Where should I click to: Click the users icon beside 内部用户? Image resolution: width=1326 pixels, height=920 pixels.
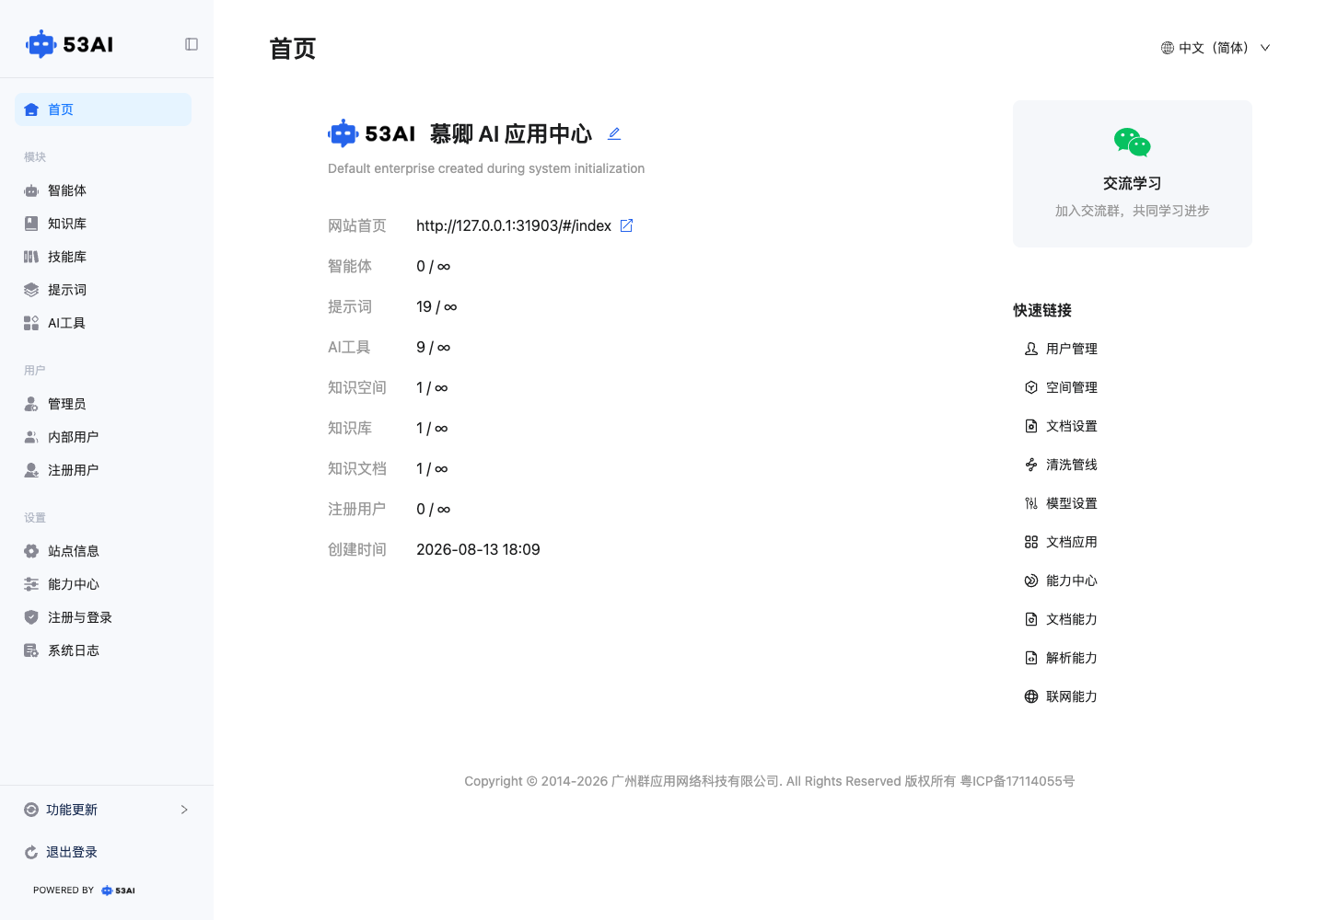click(x=31, y=437)
